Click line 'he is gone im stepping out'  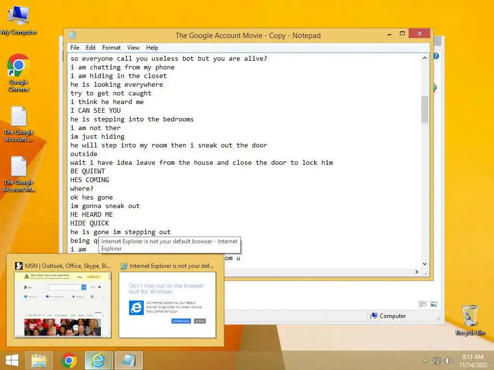click(x=120, y=232)
